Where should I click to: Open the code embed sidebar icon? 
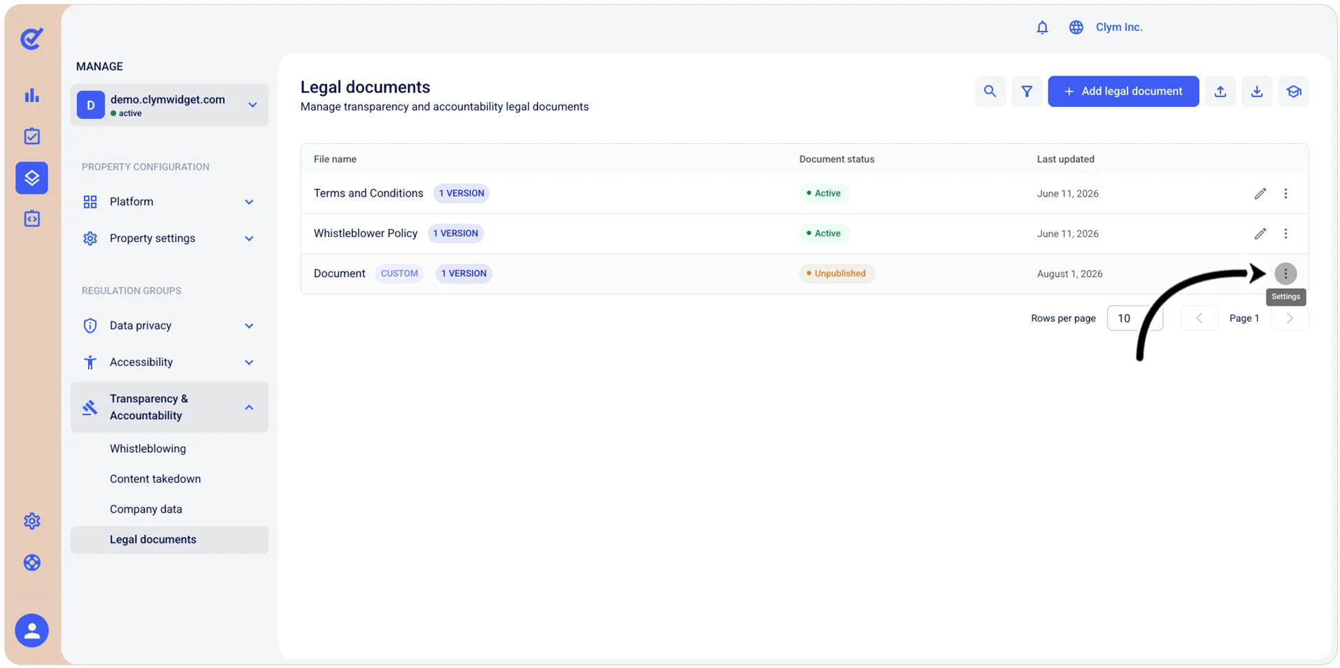32,219
